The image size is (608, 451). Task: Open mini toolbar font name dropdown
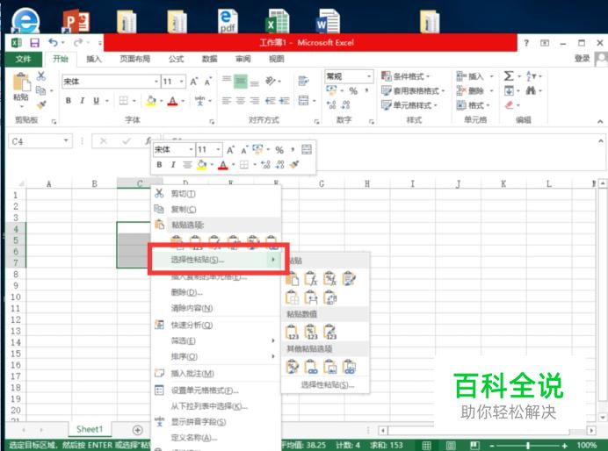click(x=191, y=149)
